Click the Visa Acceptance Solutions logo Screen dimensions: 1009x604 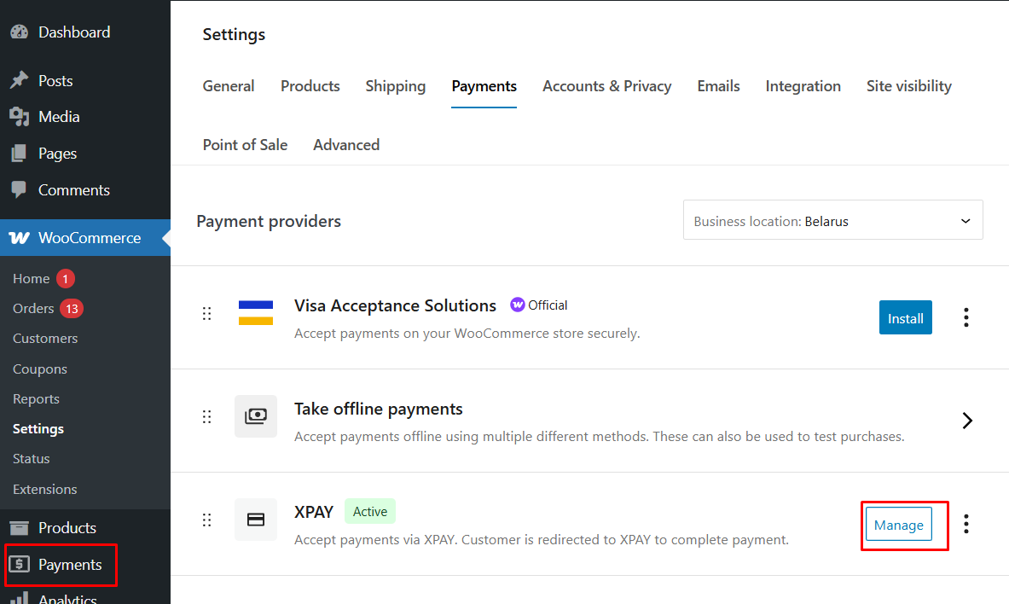[256, 313]
